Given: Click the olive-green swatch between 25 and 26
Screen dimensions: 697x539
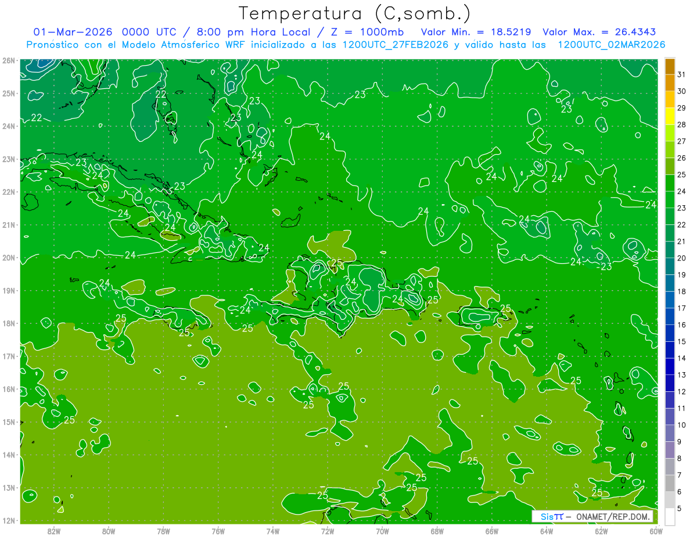Looking at the screenshot, I should coord(670,166).
